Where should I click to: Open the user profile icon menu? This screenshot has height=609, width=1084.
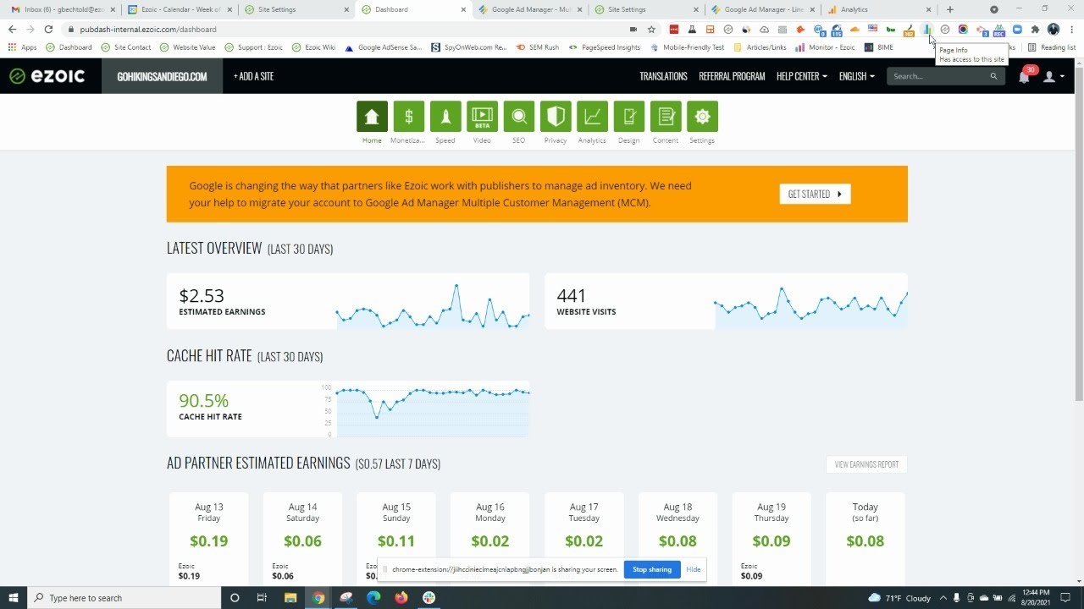tap(1054, 76)
